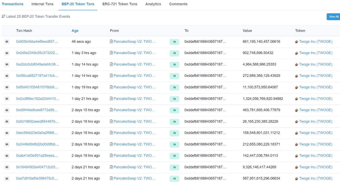Switch to Internal Txns tab
Viewport: 340px width, 182px height.
pos(42,4)
